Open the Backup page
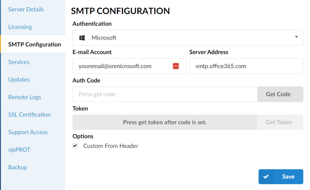The height and width of the screenshot is (190, 310). (18, 167)
